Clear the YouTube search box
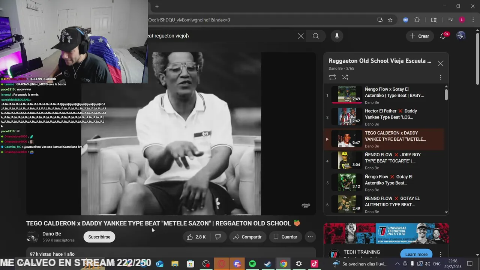Viewport: 480px width, 270px height. [301, 36]
